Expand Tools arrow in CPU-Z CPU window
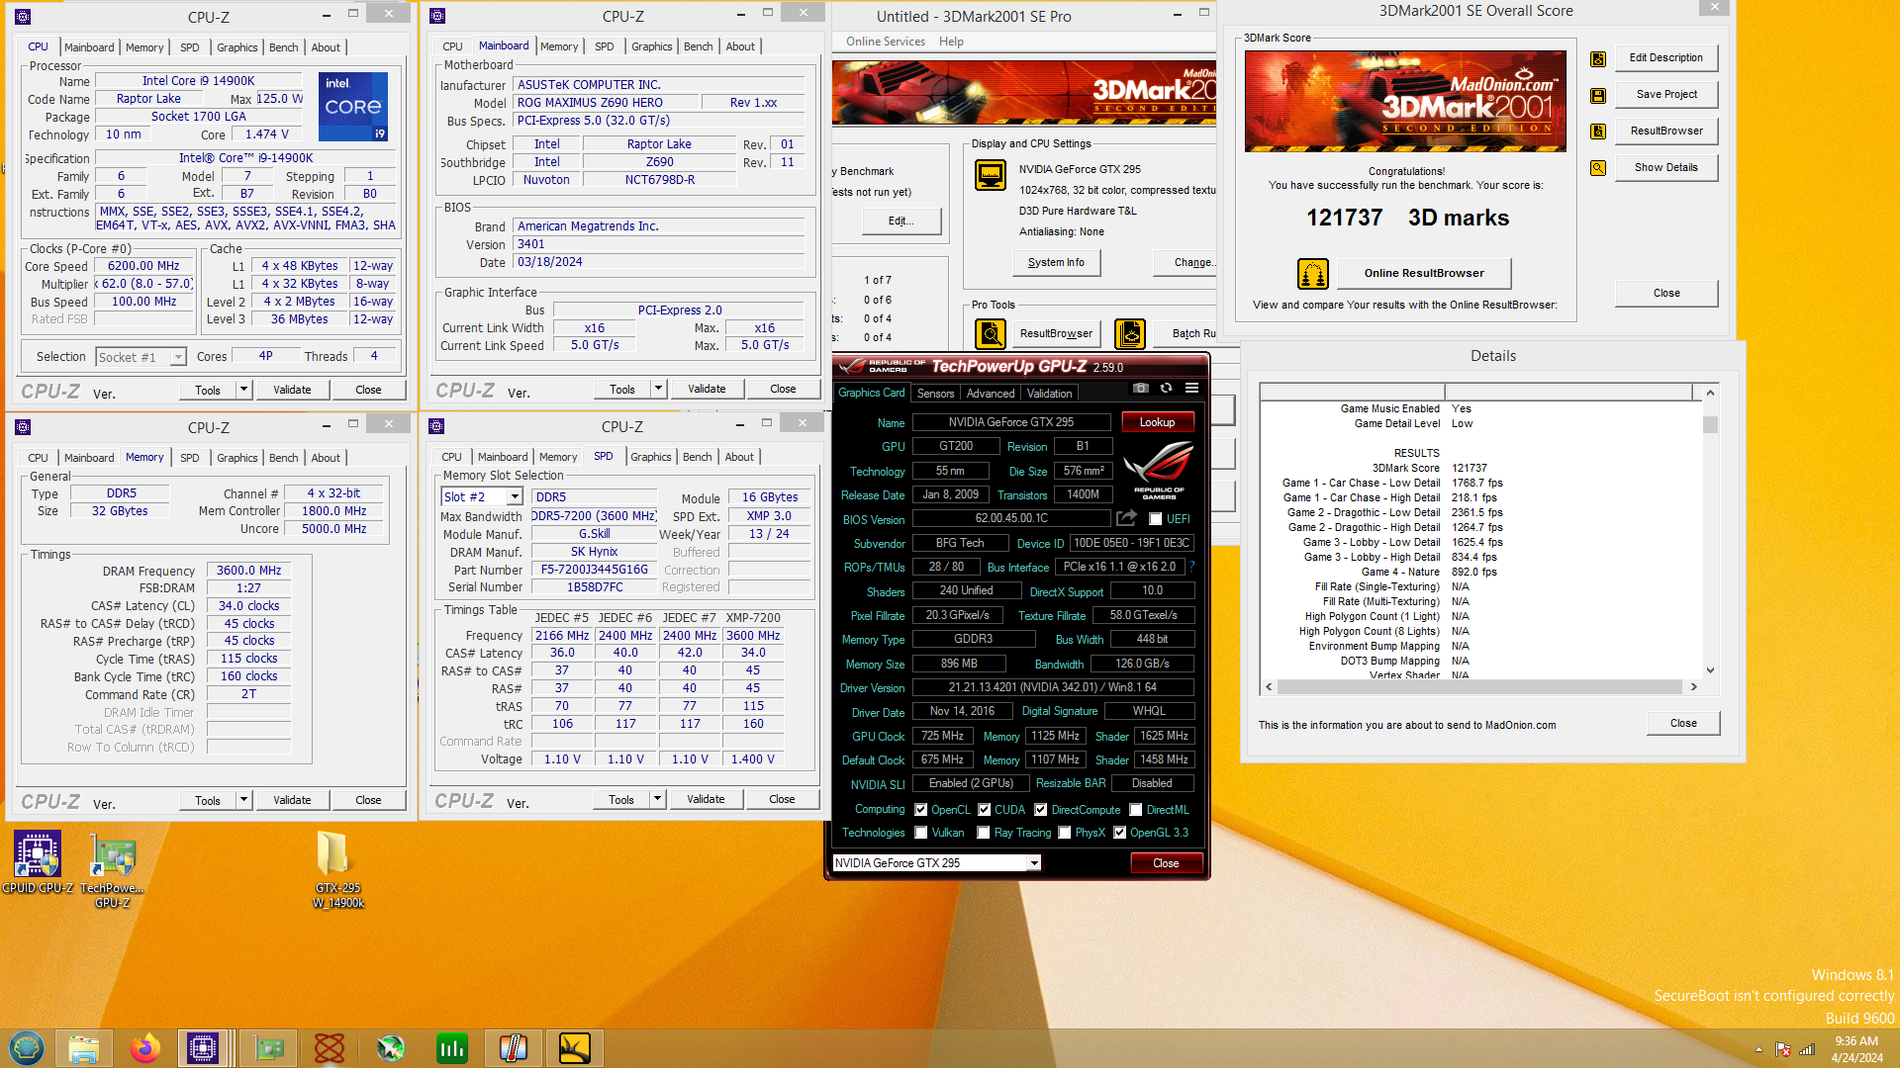Image resolution: width=1900 pixels, height=1068 pixels. click(x=243, y=390)
